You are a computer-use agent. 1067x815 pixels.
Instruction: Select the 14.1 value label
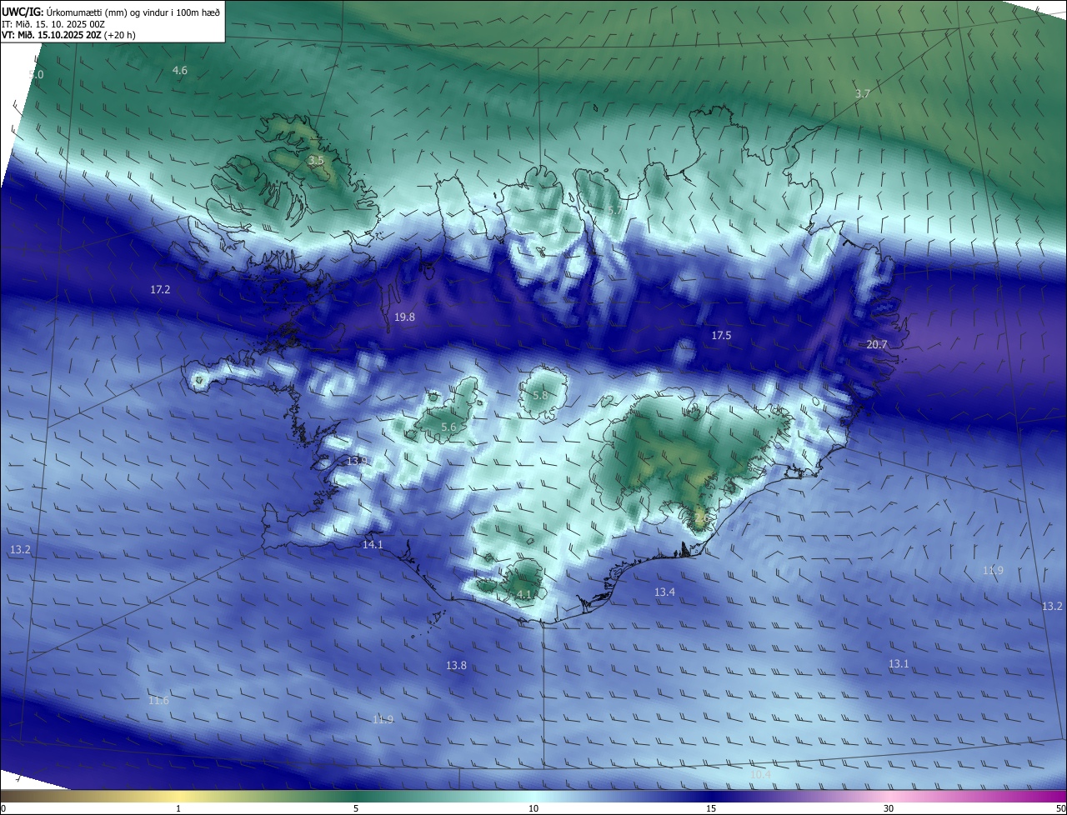[x=373, y=544]
